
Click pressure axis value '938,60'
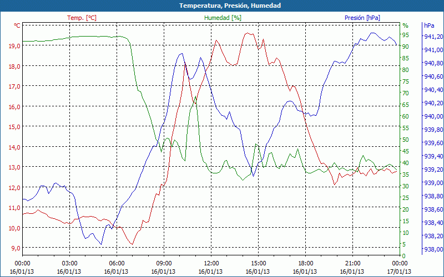[433, 209]
